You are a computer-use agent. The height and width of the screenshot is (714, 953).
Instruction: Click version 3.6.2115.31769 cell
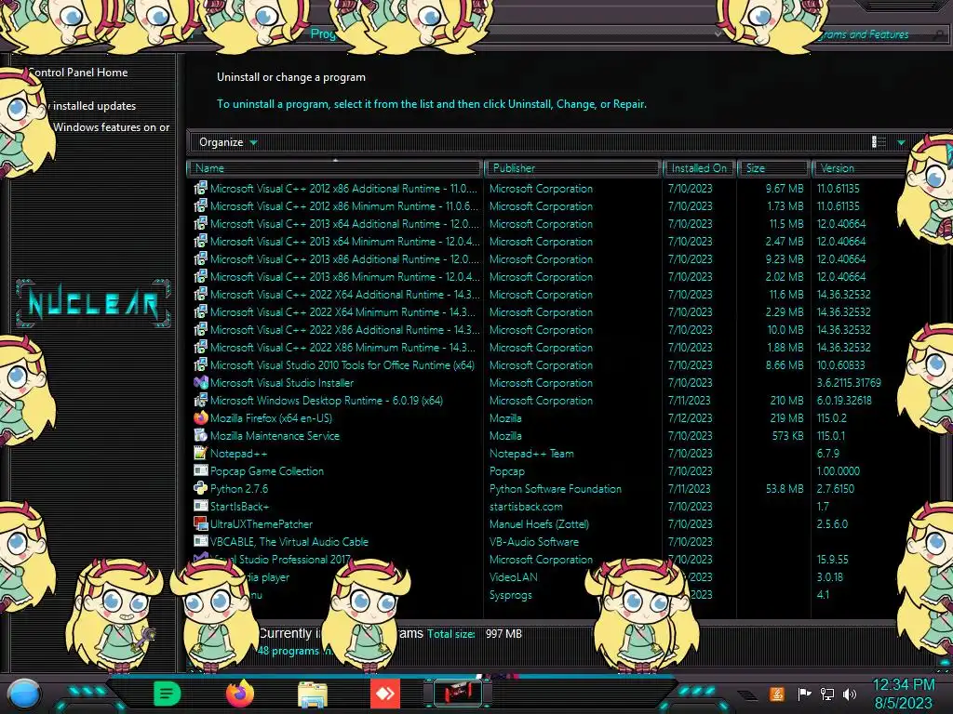[849, 382]
